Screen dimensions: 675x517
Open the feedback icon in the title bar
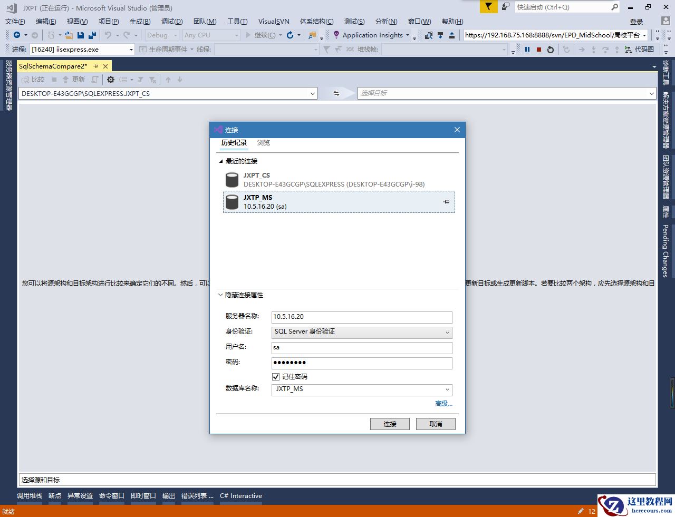(506, 7)
